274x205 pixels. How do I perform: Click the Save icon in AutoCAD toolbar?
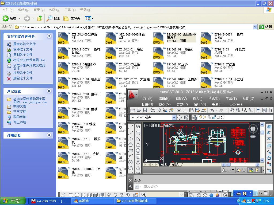[145, 110]
